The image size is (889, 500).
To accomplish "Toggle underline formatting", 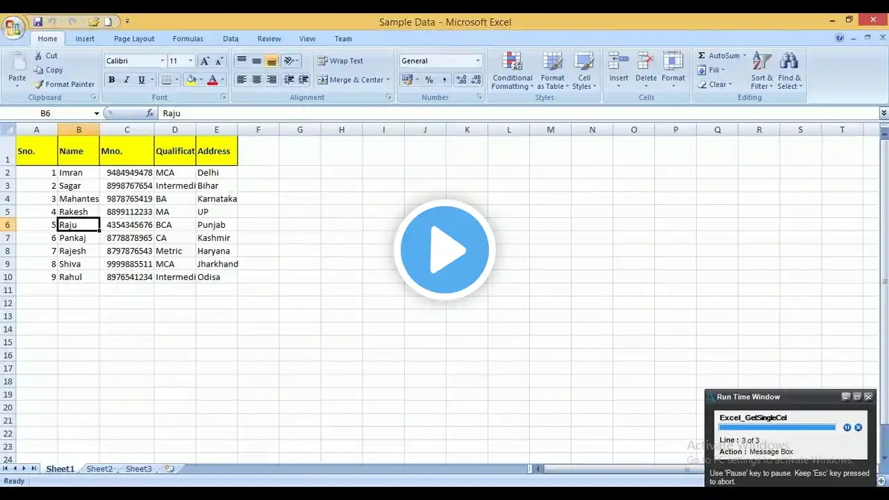I will (x=142, y=80).
